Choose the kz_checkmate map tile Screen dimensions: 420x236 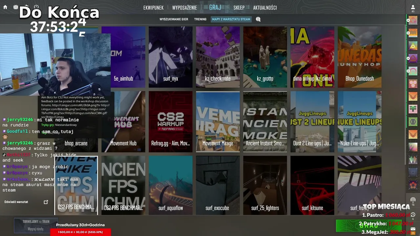pos(218,57)
